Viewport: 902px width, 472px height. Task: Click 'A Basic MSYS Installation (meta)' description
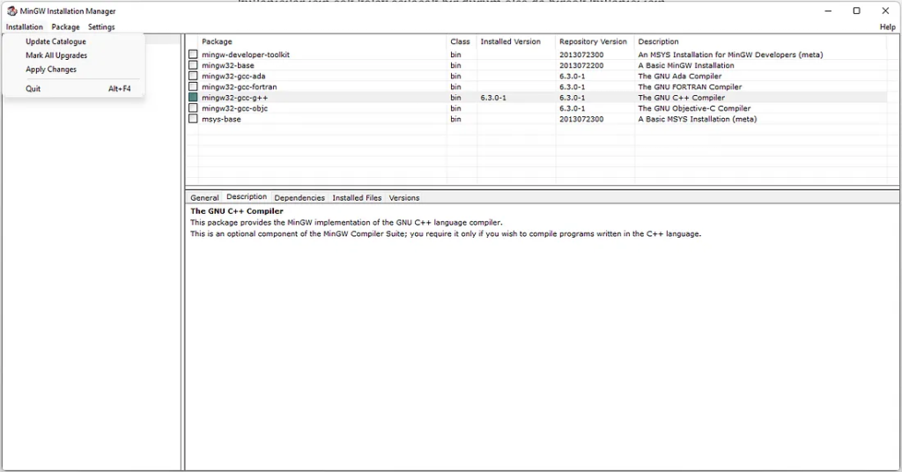tap(698, 119)
